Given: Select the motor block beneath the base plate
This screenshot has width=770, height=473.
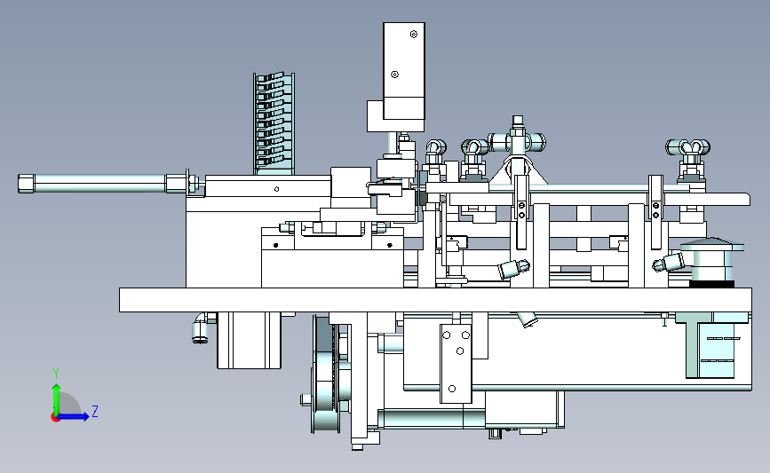Looking at the screenshot, I should point(249,340).
